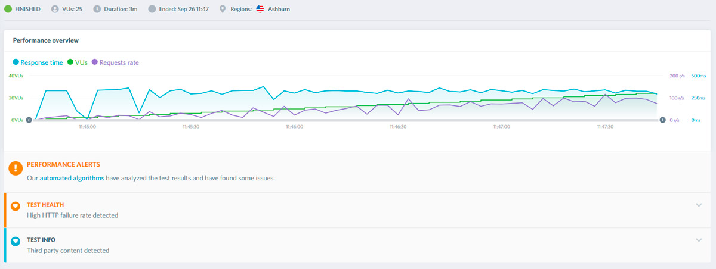Click the VUs user icon in header
Screen dimensions: 716x269
pos(55,9)
